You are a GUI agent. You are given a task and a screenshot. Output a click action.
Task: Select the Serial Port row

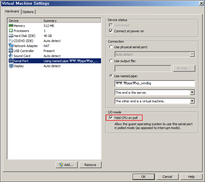pyautogui.click(x=54, y=61)
